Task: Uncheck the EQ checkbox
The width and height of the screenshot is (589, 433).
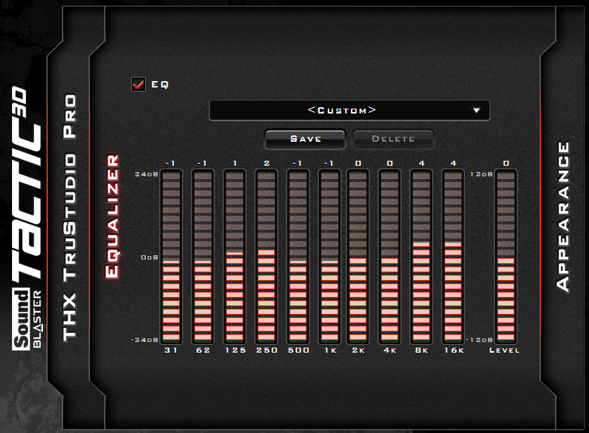Action: point(138,84)
